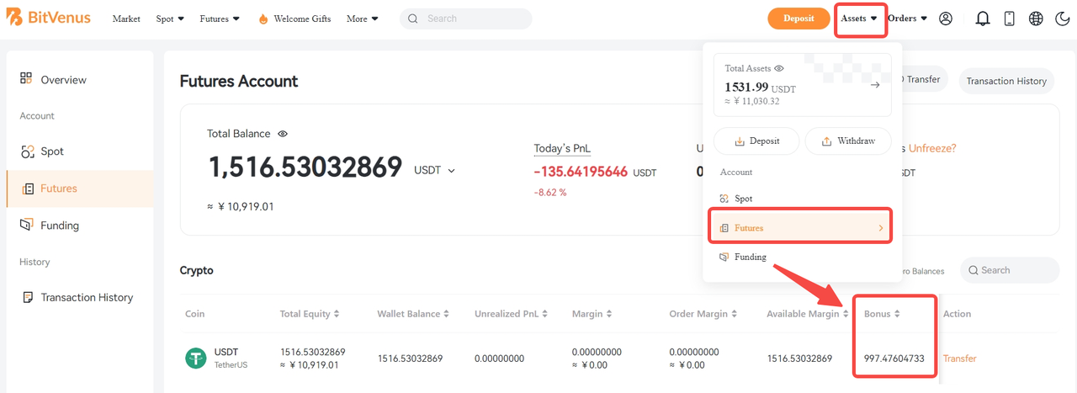
Task: Click Today's PnL label
Action: click(x=562, y=149)
